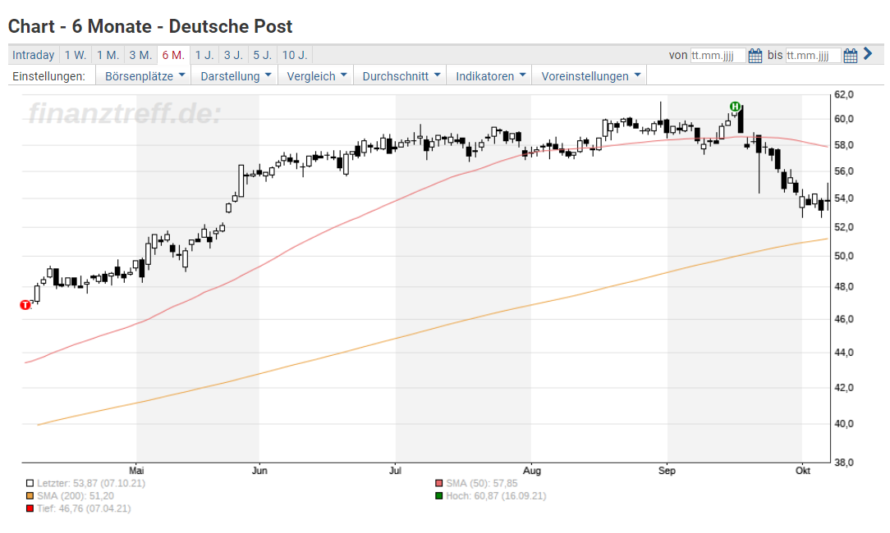Select the 3 M. time range tab
The height and width of the screenshot is (533, 890).
[140, 55]
